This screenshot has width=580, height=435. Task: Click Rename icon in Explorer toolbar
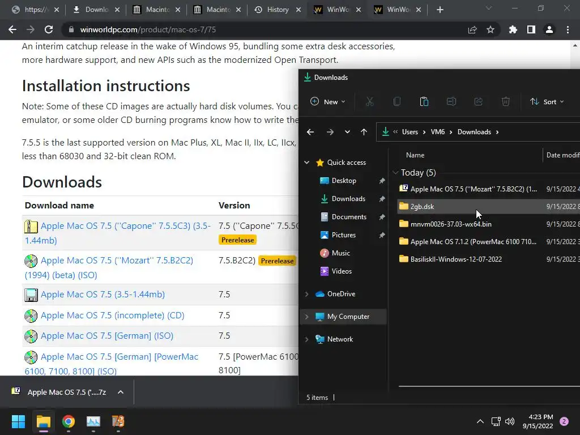(451, 101)
